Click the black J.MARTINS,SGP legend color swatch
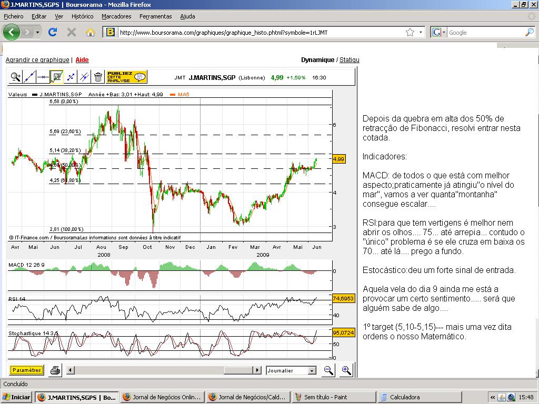The width and height of the screenshot is (539, 404). tap(35, 95)
